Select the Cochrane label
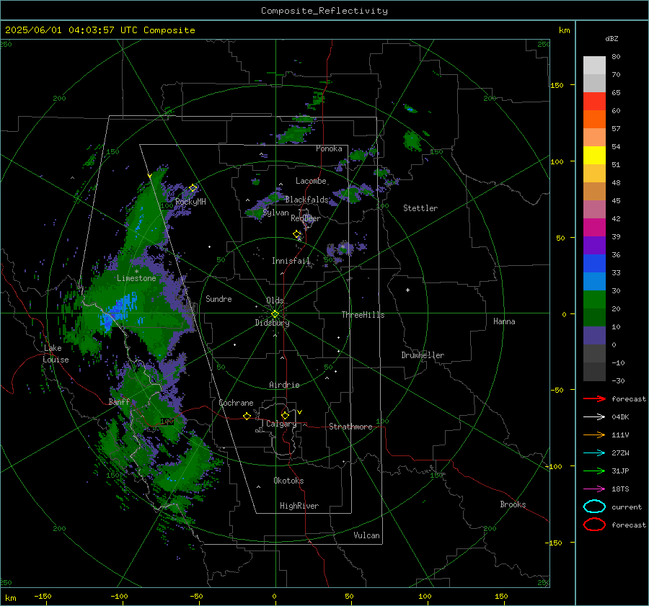The width and height of the screenshot is (649, 606). pos(236,403)
